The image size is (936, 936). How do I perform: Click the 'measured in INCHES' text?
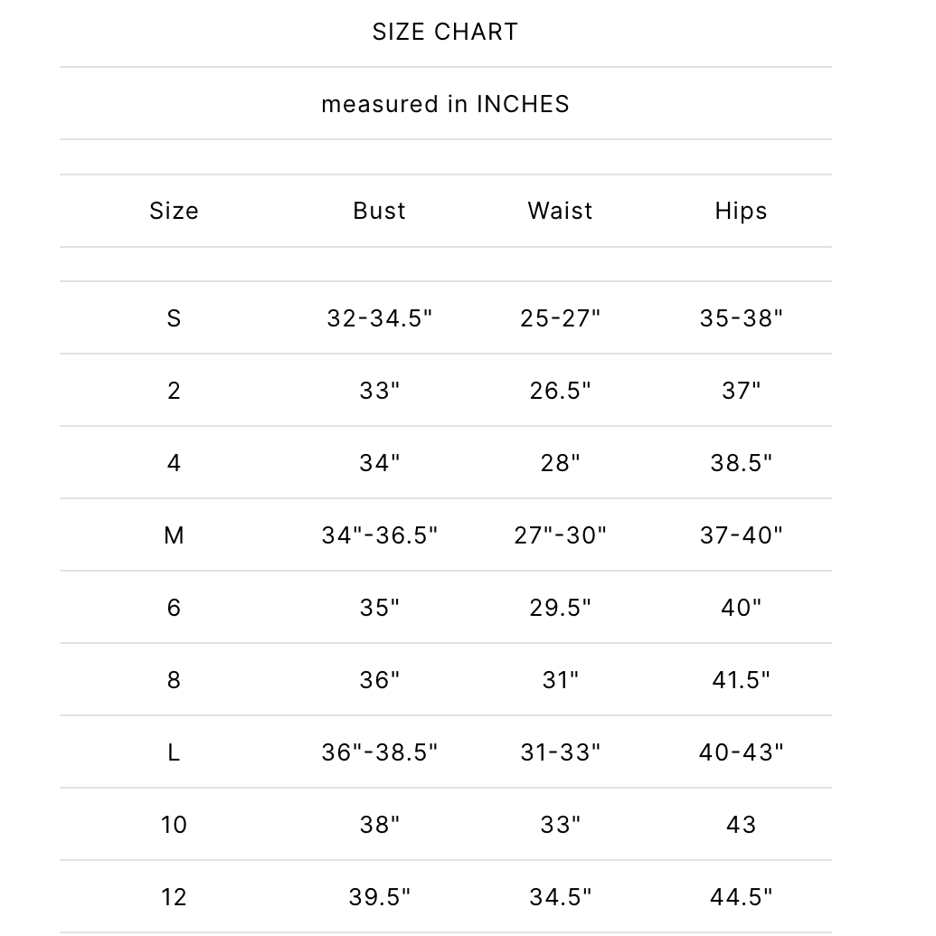[445, 104]
